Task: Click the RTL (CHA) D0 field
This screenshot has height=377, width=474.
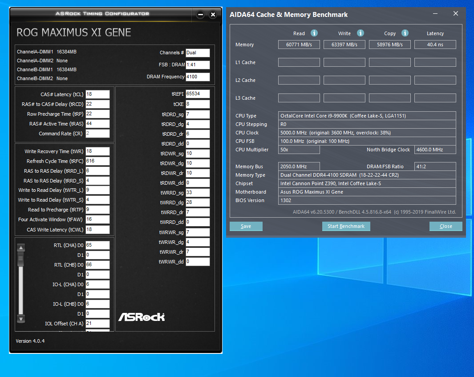Action: 97,245
